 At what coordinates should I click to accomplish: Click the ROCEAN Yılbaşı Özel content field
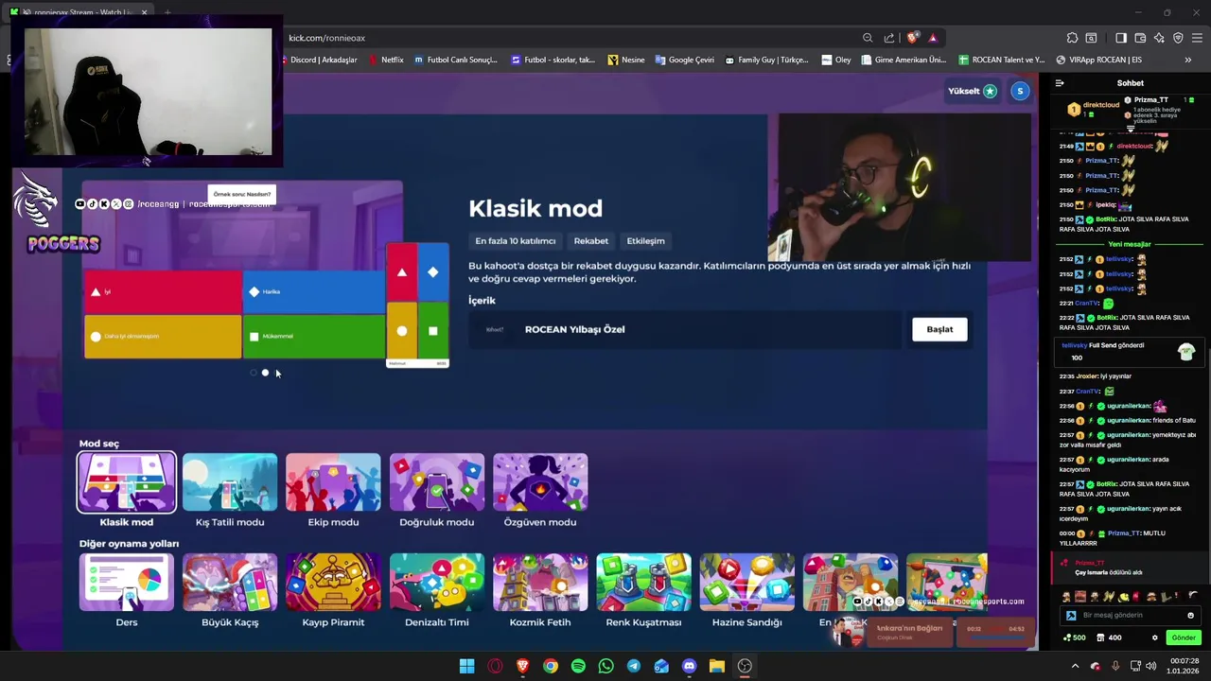tap(685, 329)
